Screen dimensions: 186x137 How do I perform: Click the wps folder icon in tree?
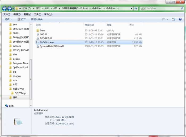point(10,80)
